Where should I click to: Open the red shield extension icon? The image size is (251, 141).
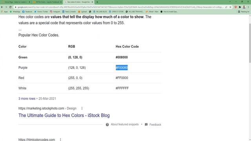point(236,7)
